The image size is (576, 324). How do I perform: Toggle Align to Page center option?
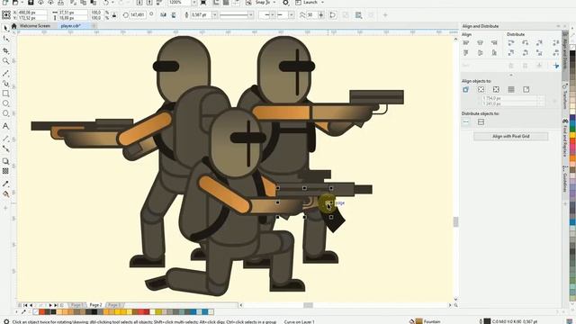click(496, 89)
